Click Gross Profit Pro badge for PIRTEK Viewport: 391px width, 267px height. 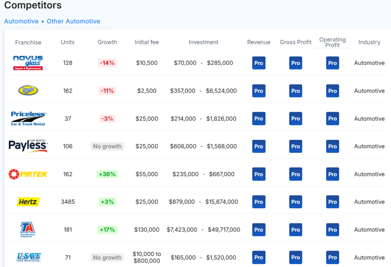pos(296,174)
